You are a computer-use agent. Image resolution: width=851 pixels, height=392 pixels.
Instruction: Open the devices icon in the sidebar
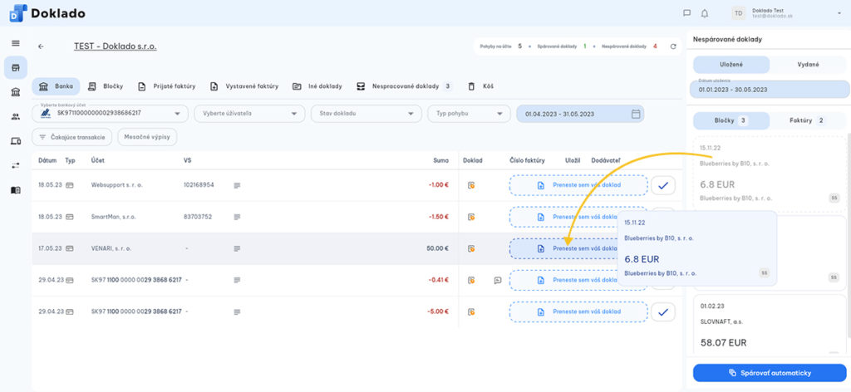pos(16,141)
